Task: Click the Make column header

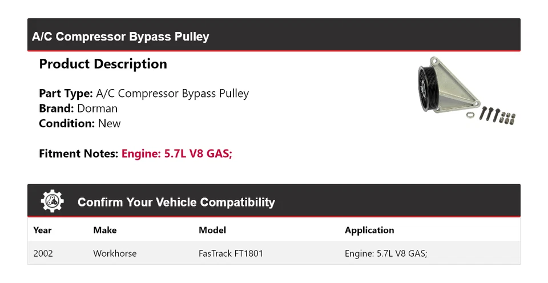Action: pos(104,231)
